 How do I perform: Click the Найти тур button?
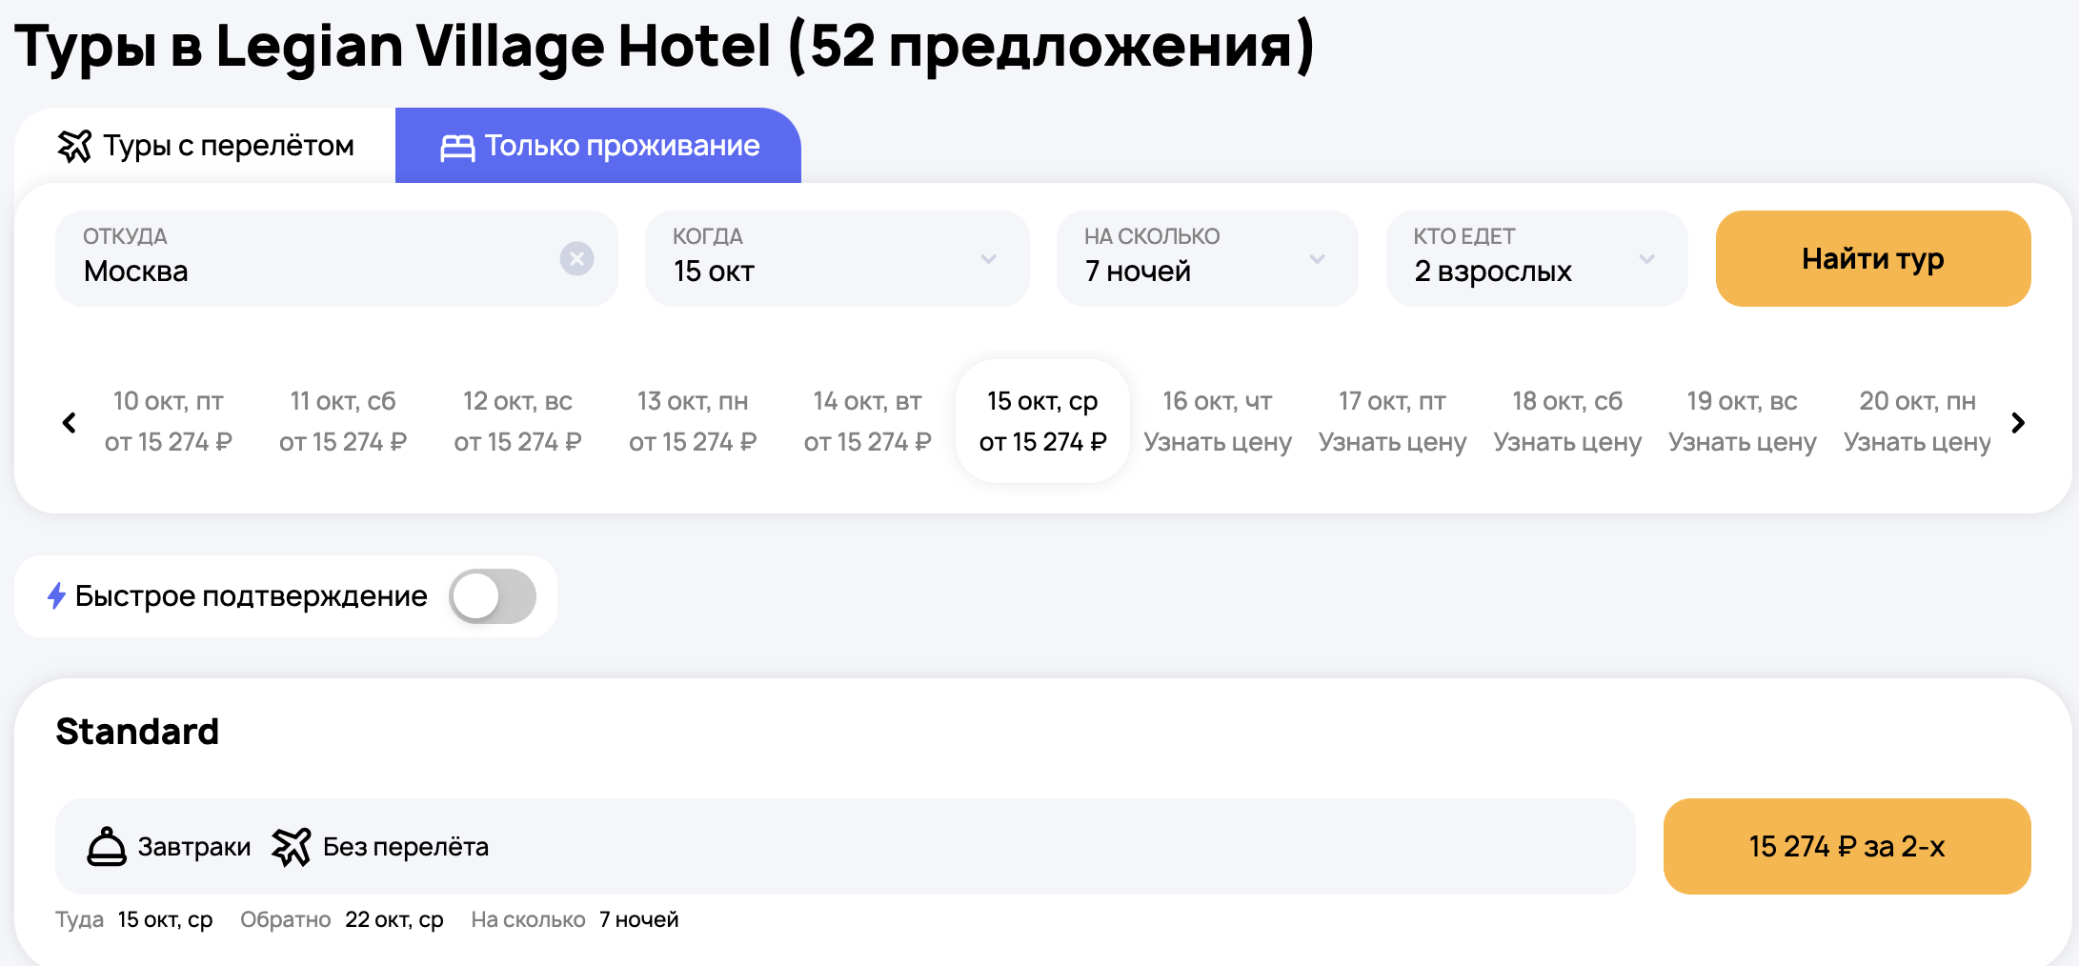click(1873, 258)
